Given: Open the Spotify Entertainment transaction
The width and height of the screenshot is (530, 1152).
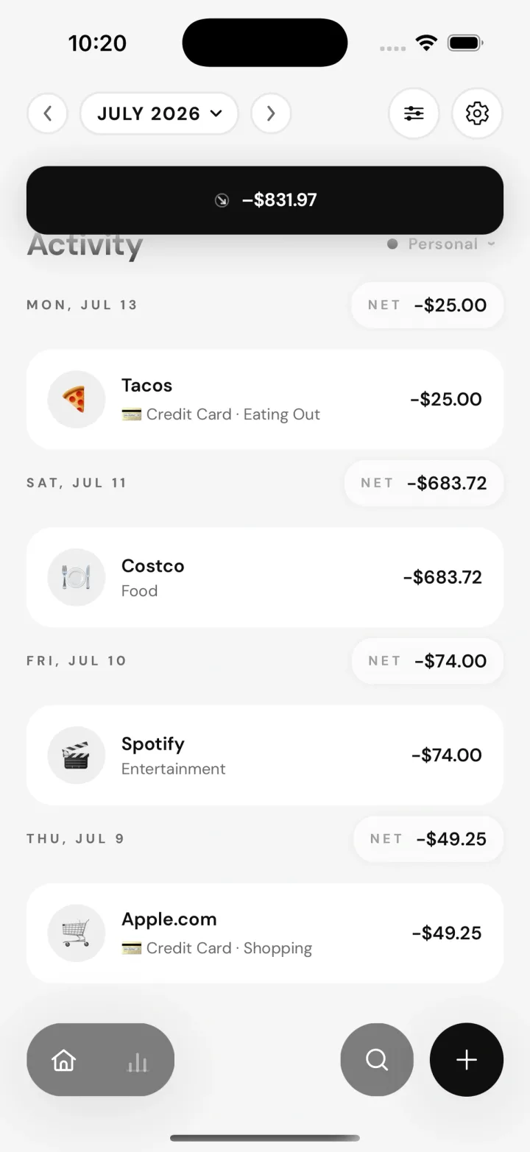Looking at the screenshot, I should coord(265,755).
